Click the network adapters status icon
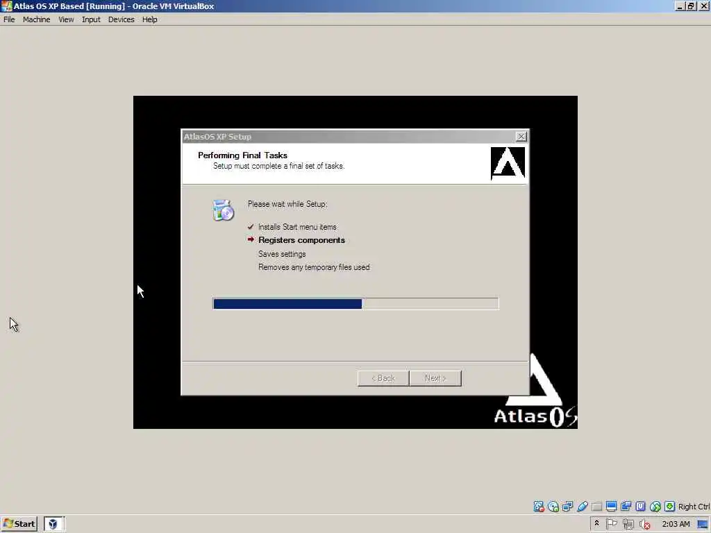Viewport: 711px width, 533px height. coord(567,507)
